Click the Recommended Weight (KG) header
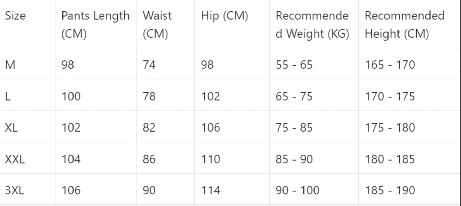The image size is (461, 206). click(312, 25)
